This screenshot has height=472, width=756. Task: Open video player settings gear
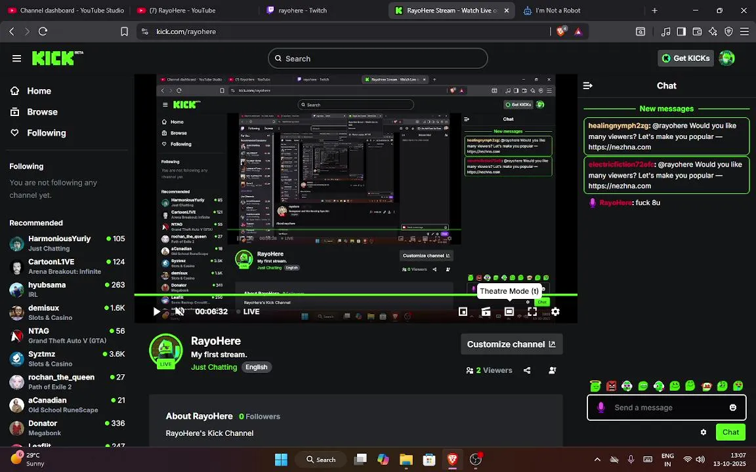(x=555, y=311)
